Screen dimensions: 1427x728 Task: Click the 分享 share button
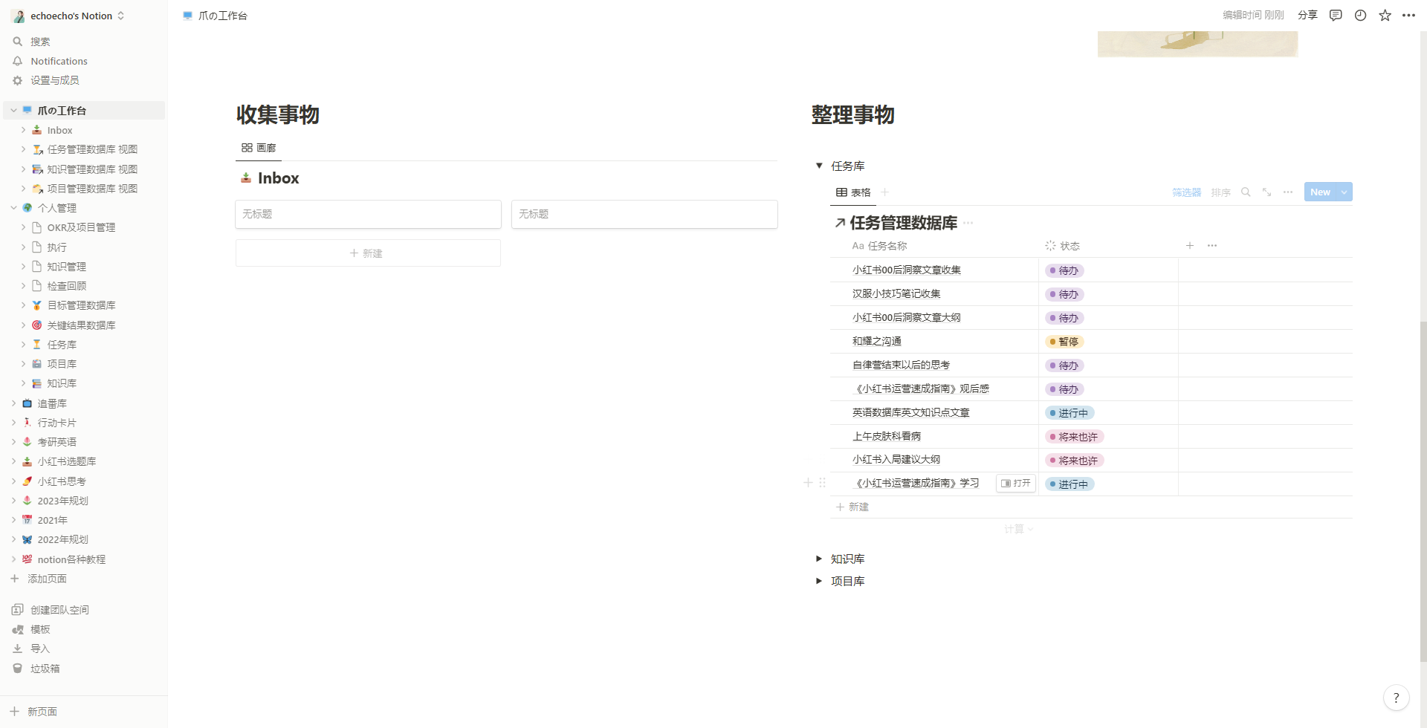tap(1307, 16)
